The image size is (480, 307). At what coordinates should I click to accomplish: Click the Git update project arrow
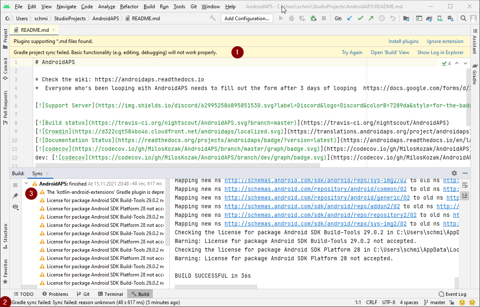point(350,18)
